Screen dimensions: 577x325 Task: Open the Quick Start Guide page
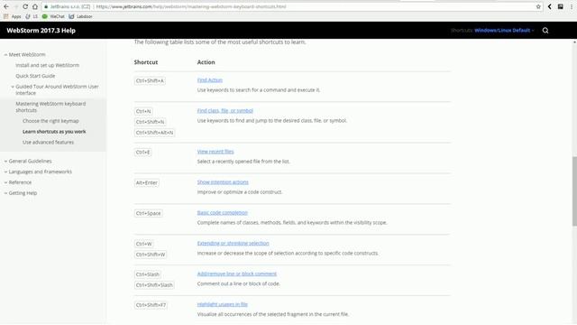click(35, 76)
